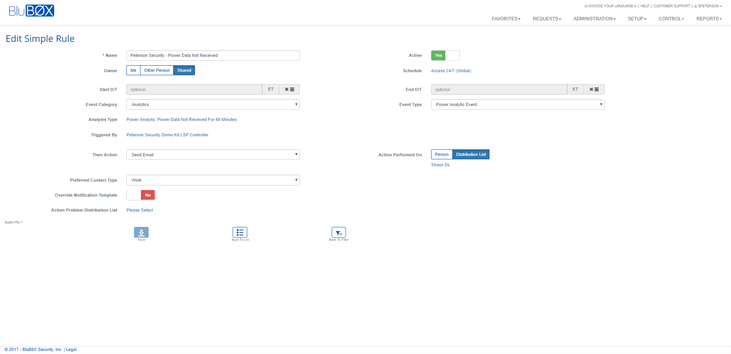Toggle Override Notification Template switch
Viewport: 731px width, 354px height.
point(141,195)
